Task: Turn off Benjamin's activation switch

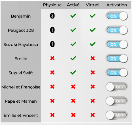Action: click(x=117, y=16)
